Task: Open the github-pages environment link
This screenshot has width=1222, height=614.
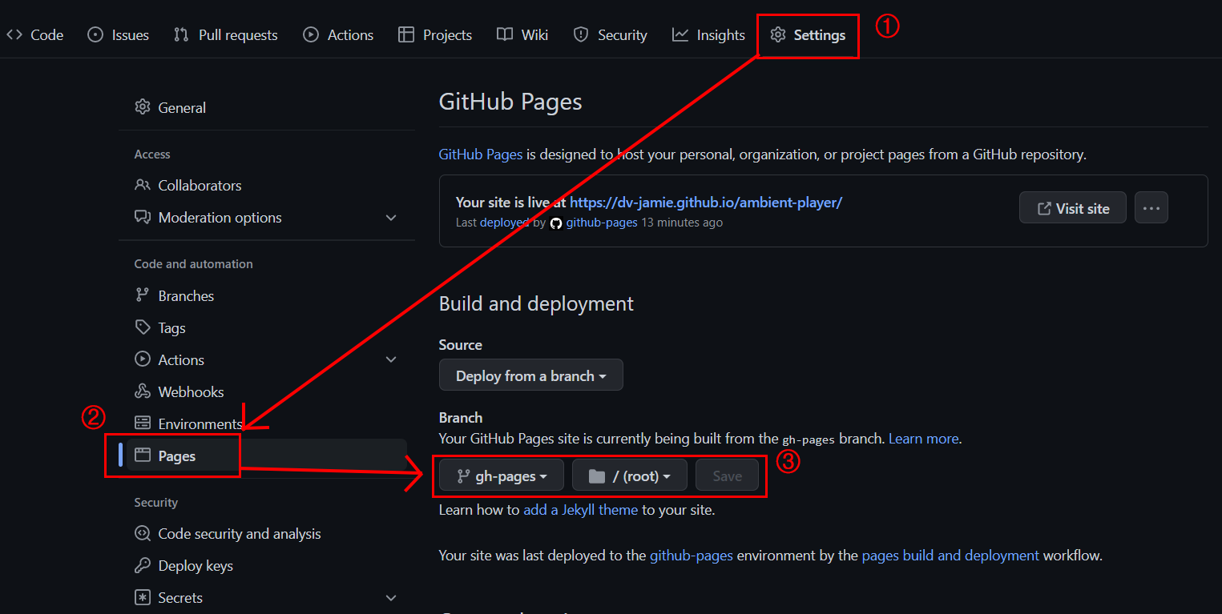Action: coord(692,555)
